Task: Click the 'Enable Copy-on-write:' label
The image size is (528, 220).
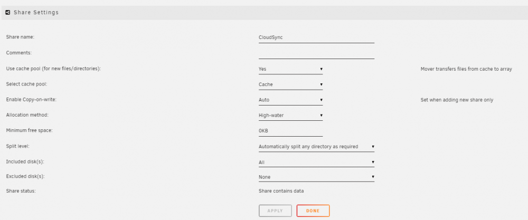Action: 31,100
